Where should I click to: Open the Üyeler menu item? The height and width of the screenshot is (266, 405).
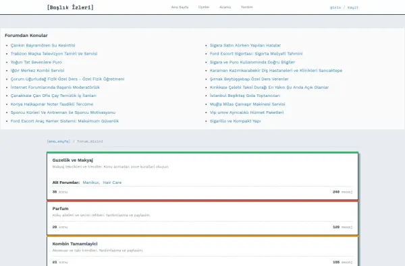click(204, 7)
